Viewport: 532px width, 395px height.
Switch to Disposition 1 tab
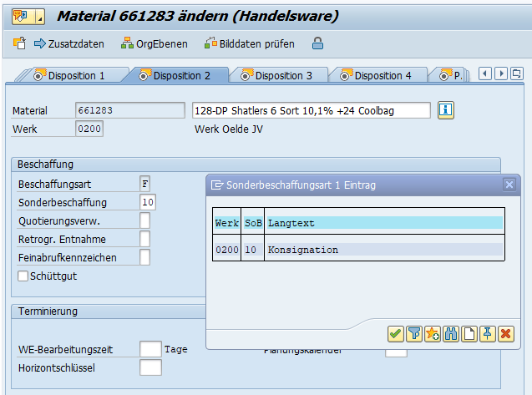(68, 75)
